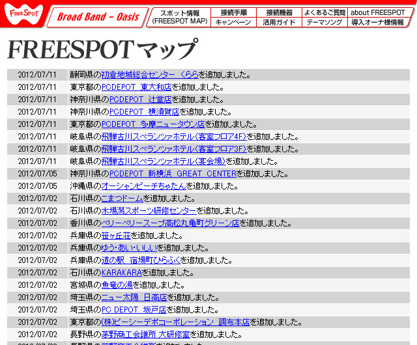Open 笹ヶ丘荘 link

tap(116, 236)
